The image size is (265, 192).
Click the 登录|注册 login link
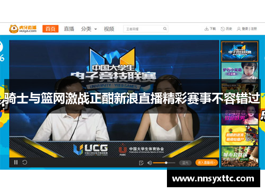247,29
